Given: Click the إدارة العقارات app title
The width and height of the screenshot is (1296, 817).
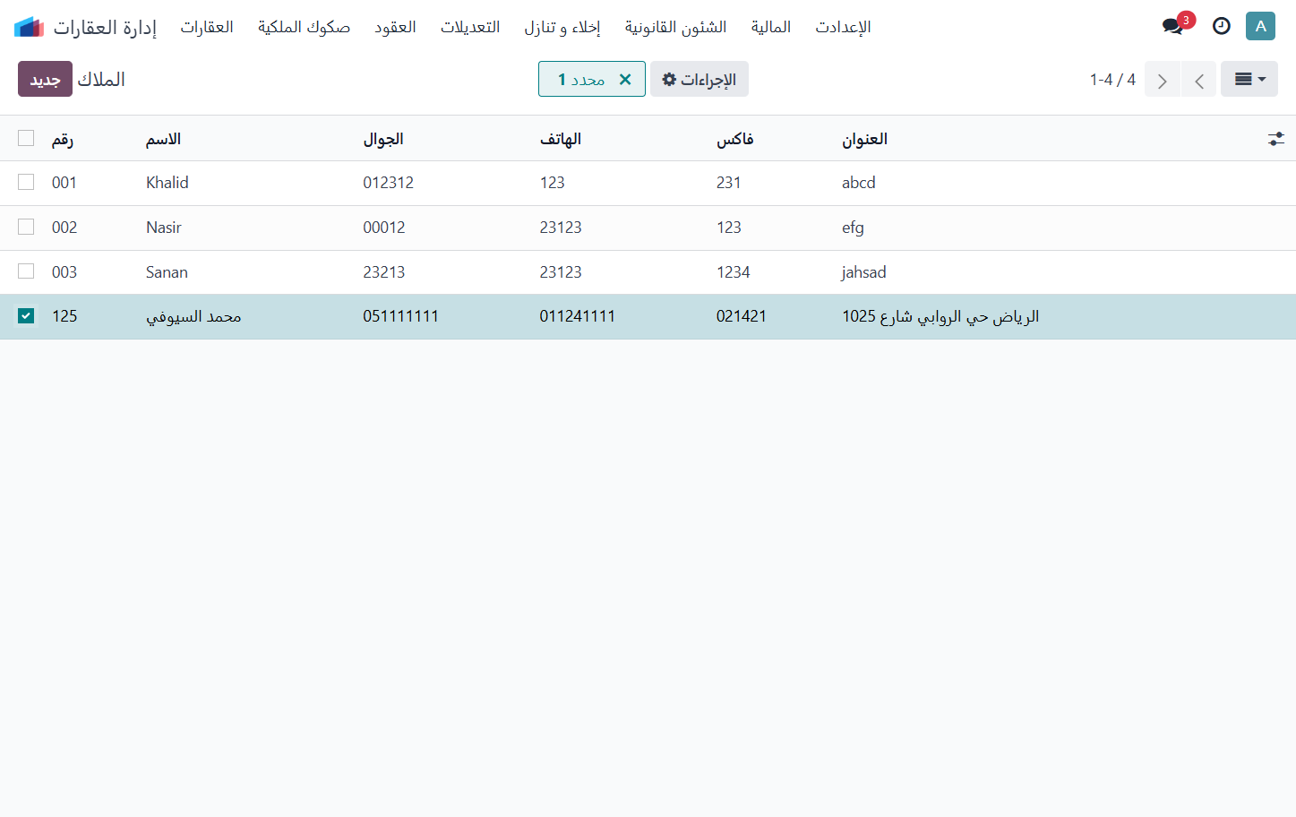Looking at the screenshot, I should pos(106,27).
